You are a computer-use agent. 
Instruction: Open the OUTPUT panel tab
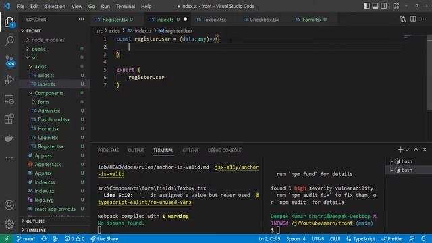136,150
